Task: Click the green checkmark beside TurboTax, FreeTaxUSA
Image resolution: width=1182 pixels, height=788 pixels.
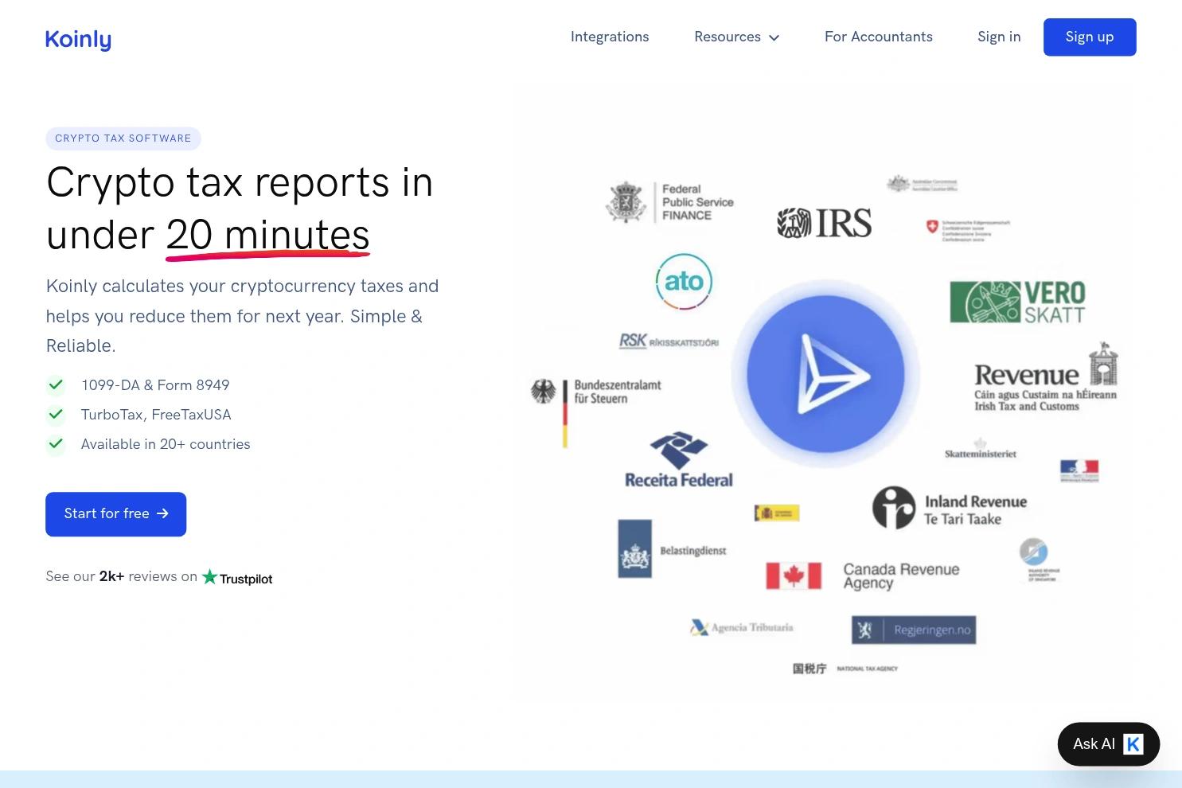Action: pos(56,415)
